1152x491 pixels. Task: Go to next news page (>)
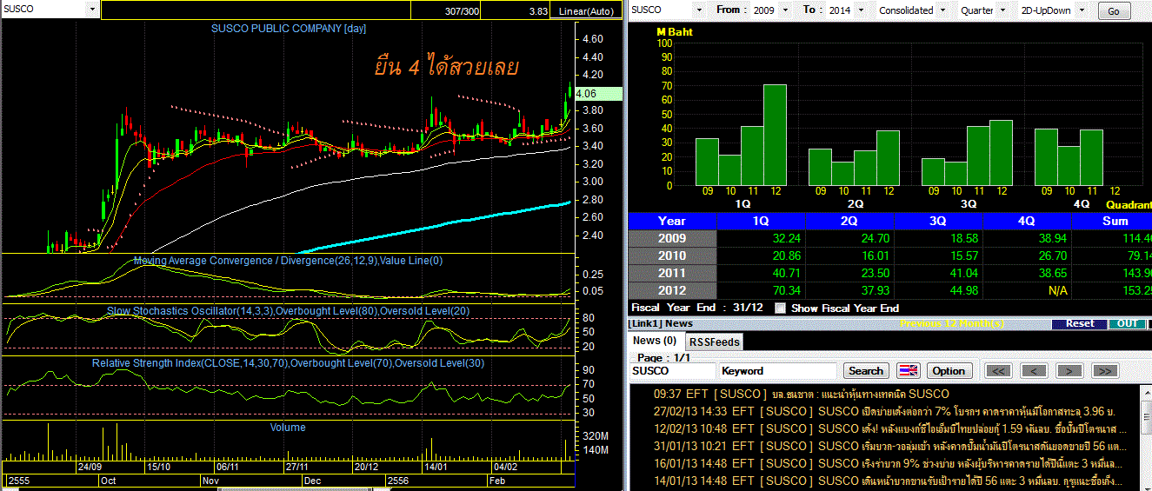1069,371
